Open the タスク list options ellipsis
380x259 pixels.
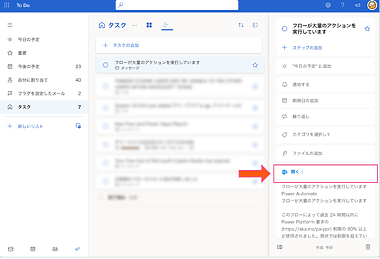pos(134,25)
